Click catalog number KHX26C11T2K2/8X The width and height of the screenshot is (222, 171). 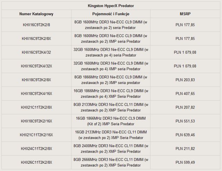coord(36,162)
